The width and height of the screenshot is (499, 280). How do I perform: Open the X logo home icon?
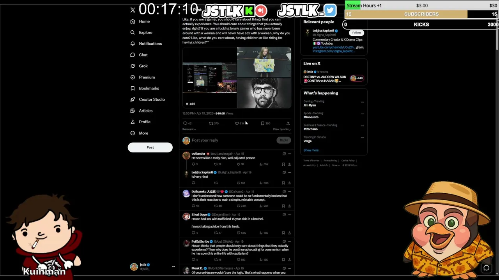[x=133, y=10]
